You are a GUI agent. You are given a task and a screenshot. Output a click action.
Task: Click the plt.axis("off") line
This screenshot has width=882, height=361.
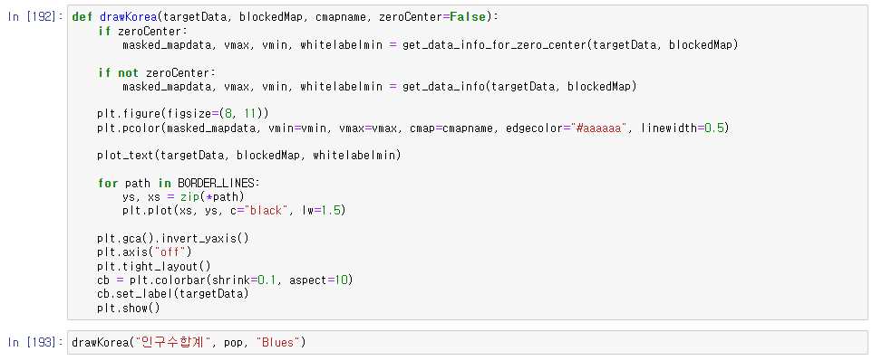point(144,252)
